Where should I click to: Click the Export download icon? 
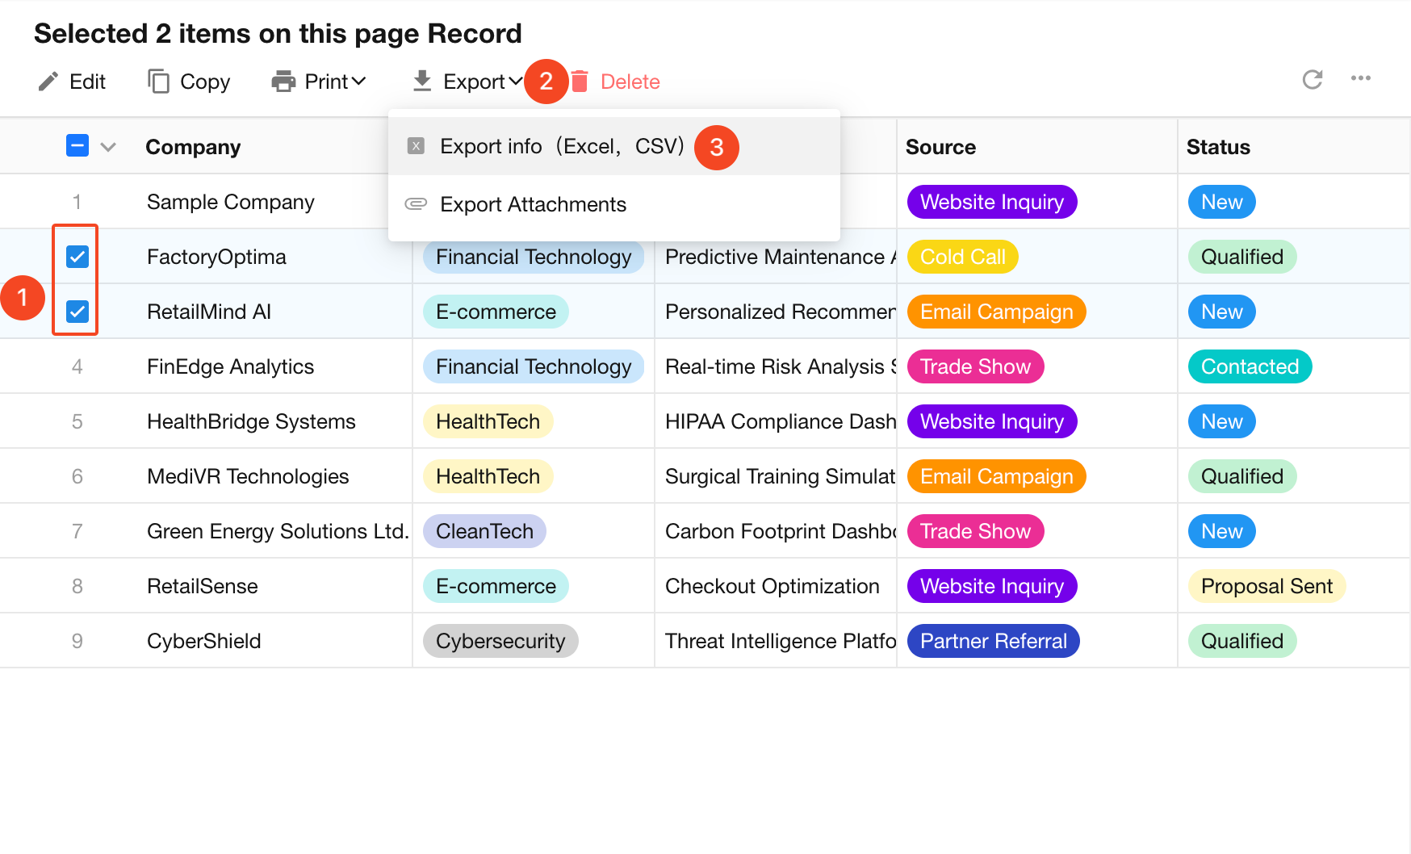[422, 82]
